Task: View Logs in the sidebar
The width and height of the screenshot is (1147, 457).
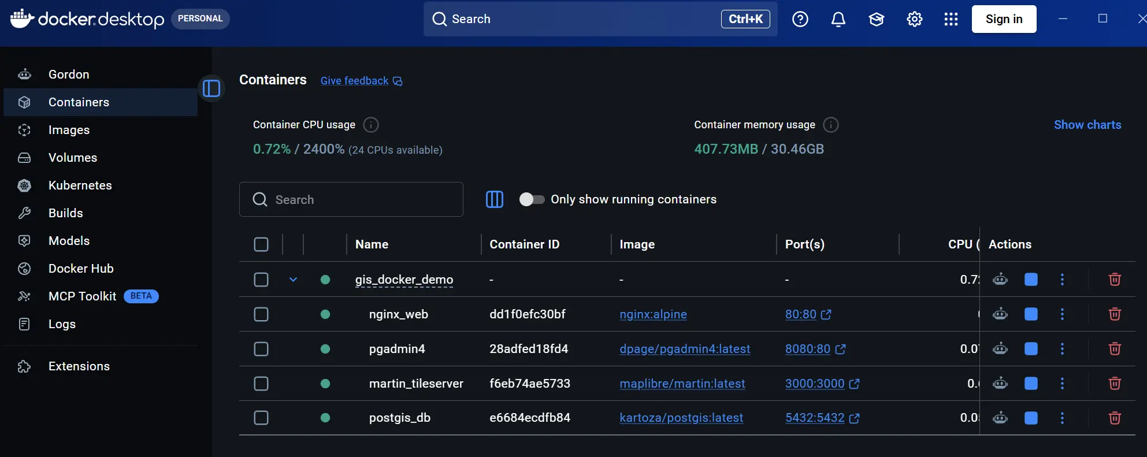Action: (x=101, y=324)
